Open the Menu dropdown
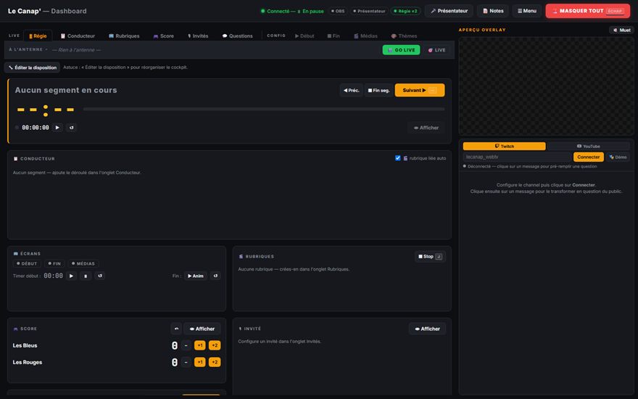 coord(527,11)
